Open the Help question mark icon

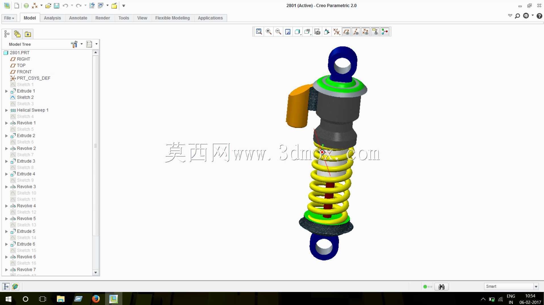coord(539,16)
